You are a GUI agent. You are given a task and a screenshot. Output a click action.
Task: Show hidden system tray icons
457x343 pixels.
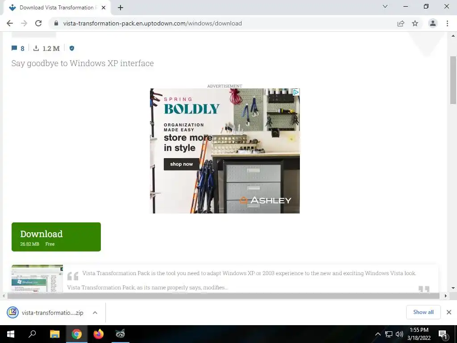tap(378, 334)
